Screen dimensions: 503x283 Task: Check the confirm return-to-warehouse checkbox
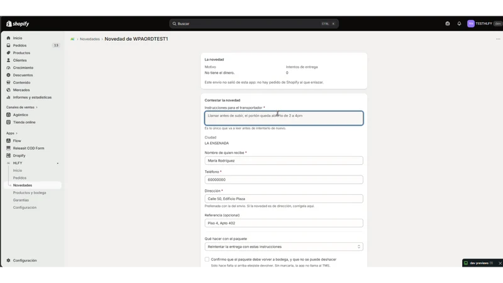207,259
